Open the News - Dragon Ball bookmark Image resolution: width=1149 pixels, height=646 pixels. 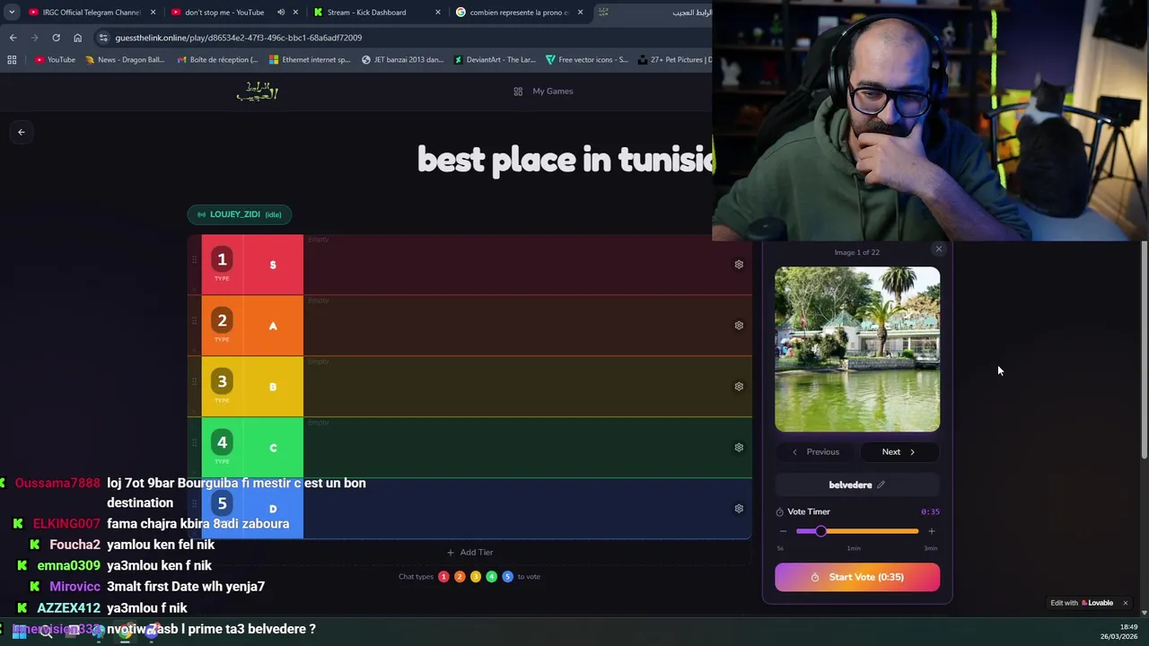click(x=125, y=60)
